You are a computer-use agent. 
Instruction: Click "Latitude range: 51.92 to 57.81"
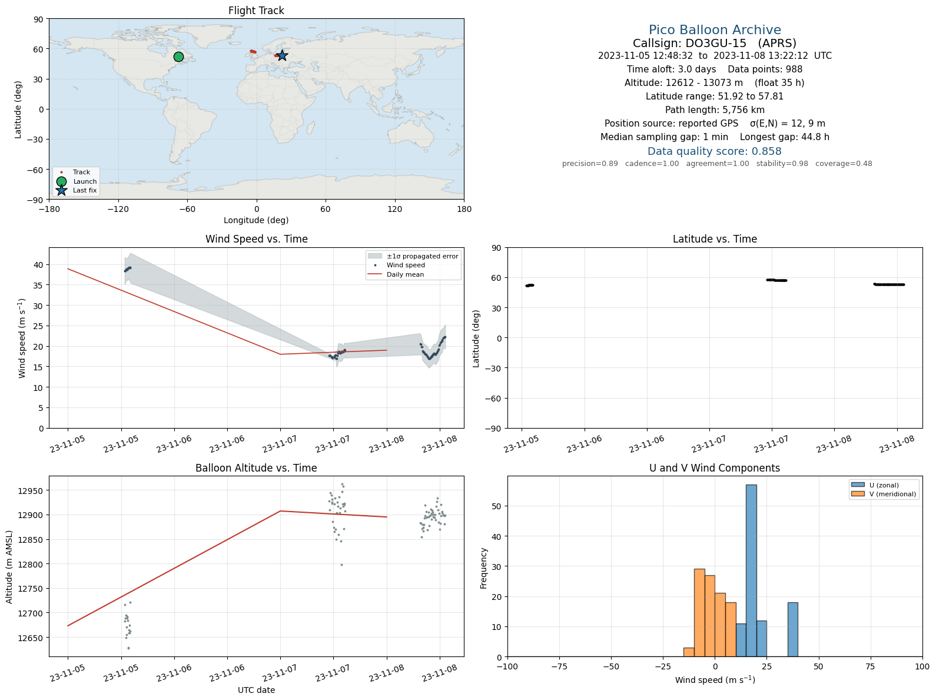(715, 97)
